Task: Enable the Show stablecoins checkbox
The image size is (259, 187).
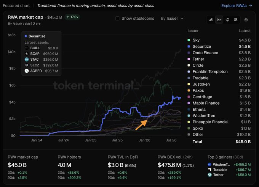Action: (x=117, y=19)
